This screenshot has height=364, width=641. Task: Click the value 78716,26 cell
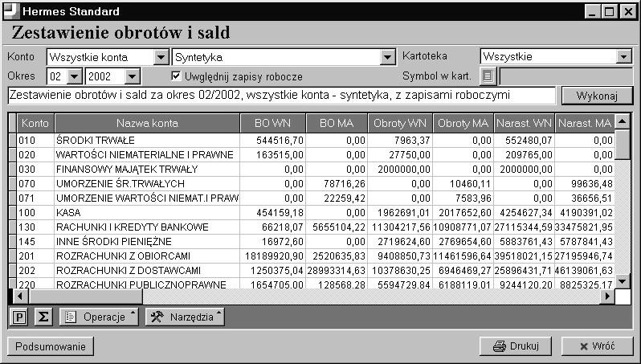(x=337, y=184)
